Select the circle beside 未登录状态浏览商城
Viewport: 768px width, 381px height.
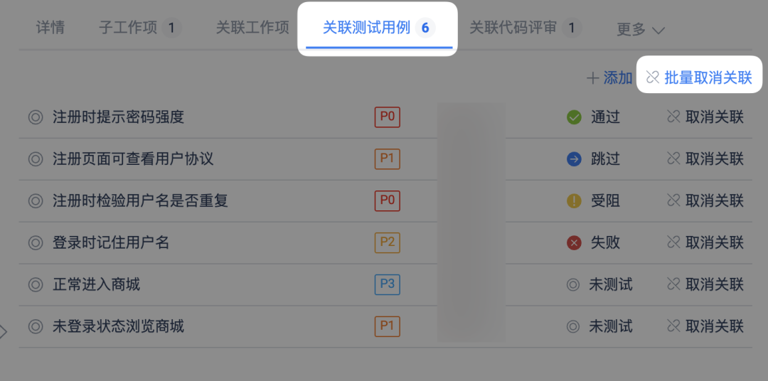pos(36,327)
